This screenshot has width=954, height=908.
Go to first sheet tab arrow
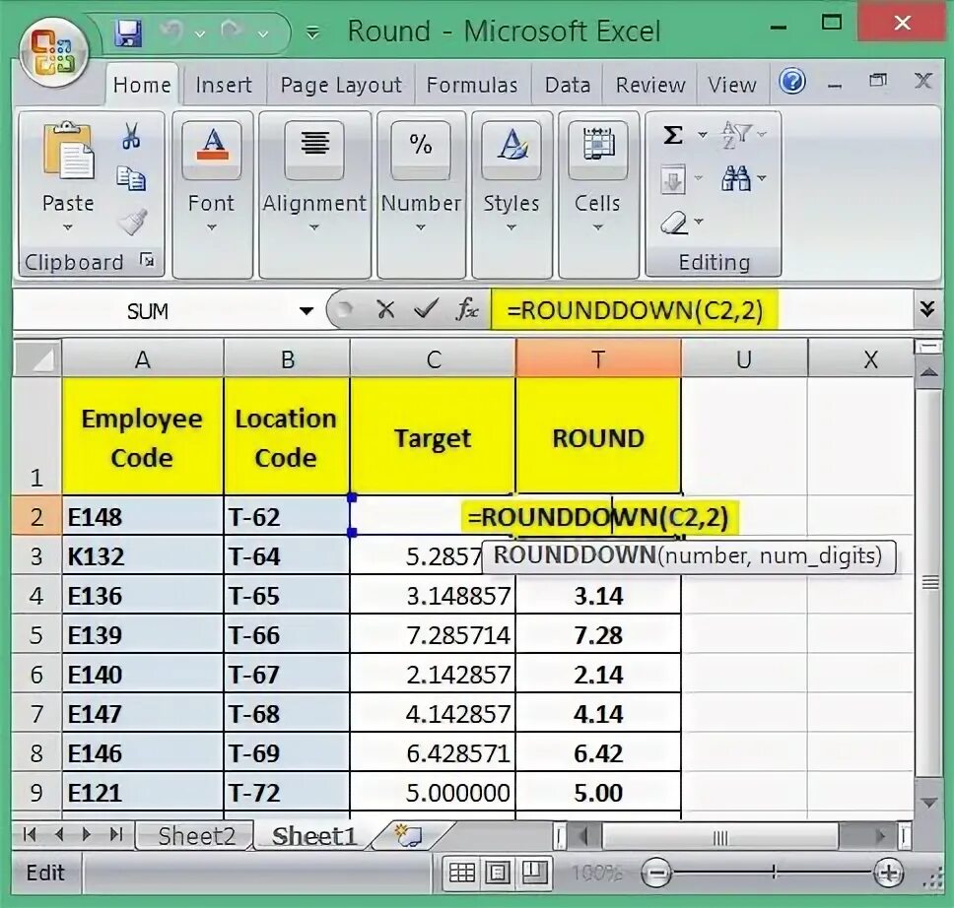click(30, 834)
